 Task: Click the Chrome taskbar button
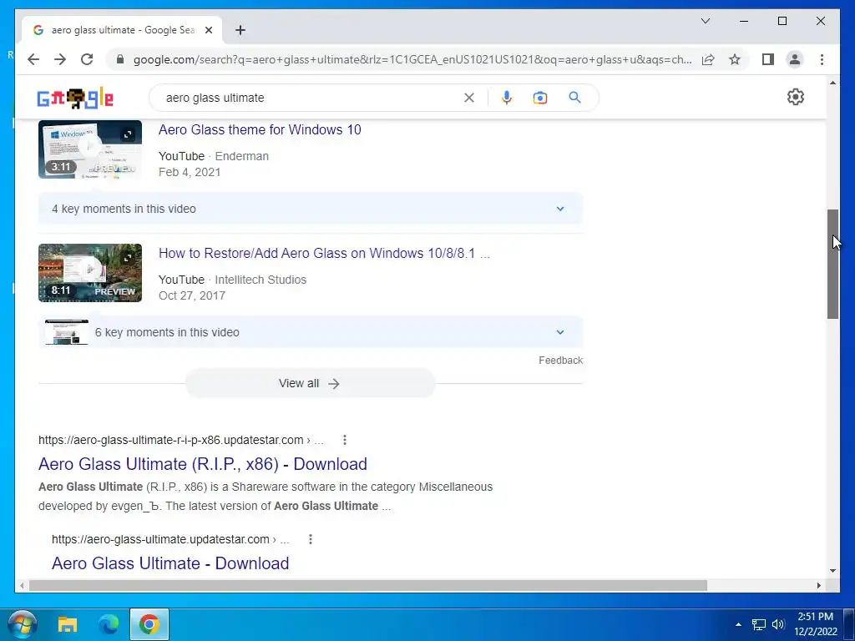point(149,624)
